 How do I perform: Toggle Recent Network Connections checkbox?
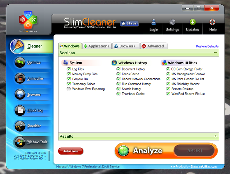point(118,79)
